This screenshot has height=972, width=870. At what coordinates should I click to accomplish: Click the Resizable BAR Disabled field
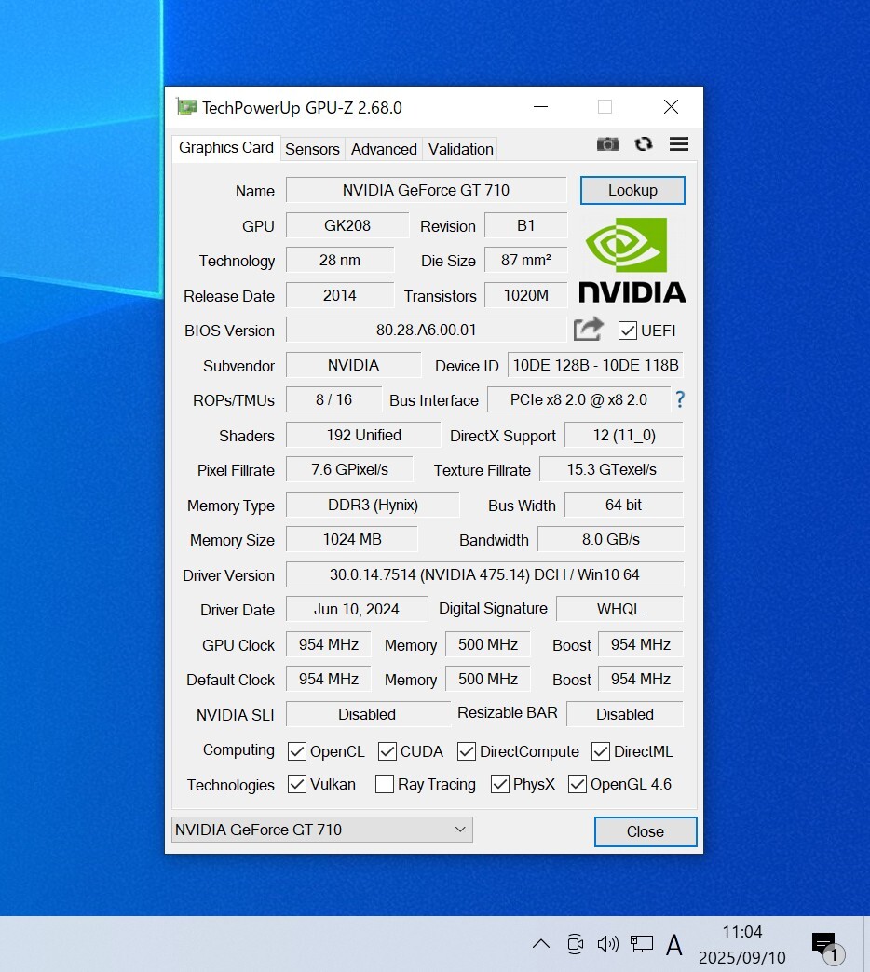pyautogui.click(x=625, y=714)
